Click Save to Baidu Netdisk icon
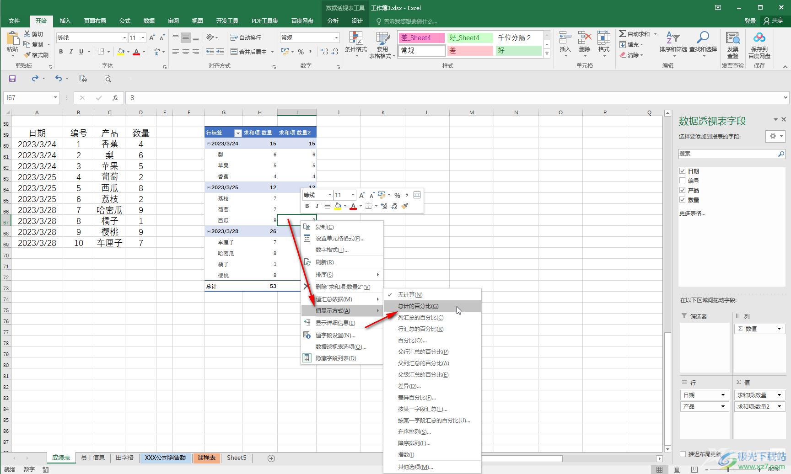Screen dimensions: 791x474 point(759,38)
